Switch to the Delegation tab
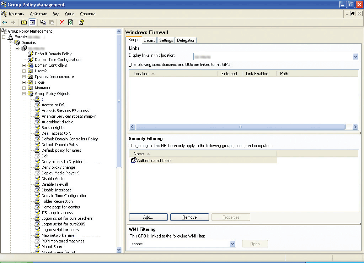Viewport: 364px width, 263px height. [186, 40]
